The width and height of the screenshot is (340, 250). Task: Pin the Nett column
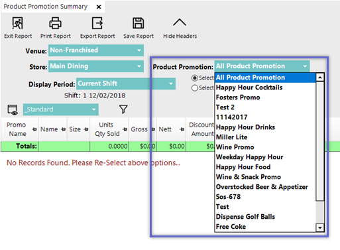(182, 129)
